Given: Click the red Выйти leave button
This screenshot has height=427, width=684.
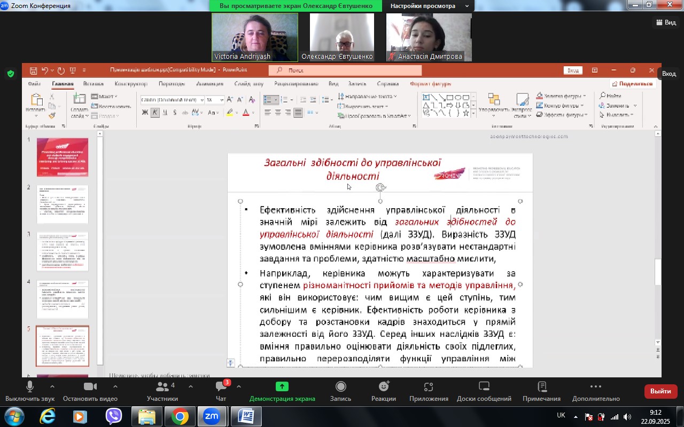Looking at the screenshot, I should click(x=660, y=391).
